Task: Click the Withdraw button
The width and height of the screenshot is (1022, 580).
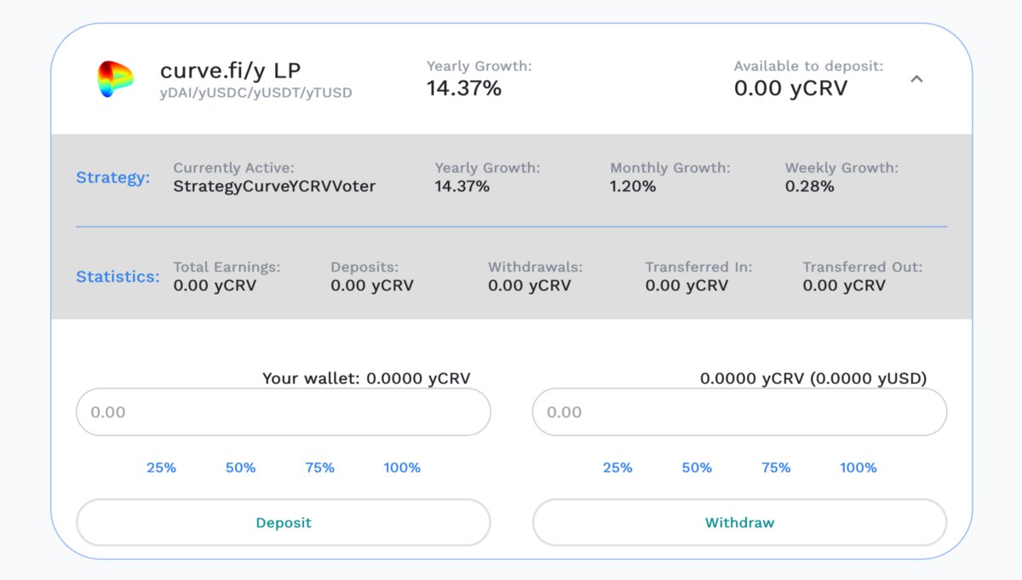Action: click(x=739, y=522)
